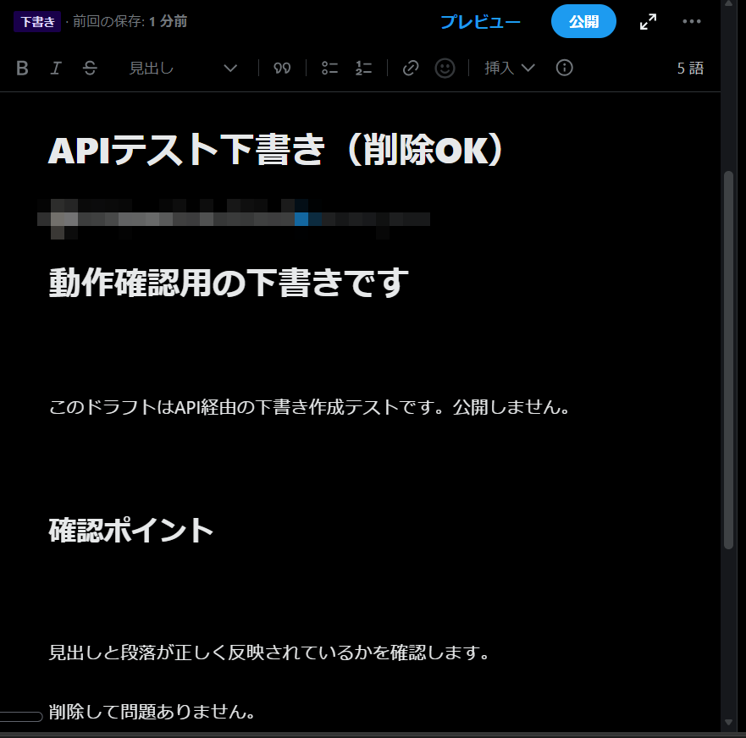Apply strikethrough formatting
Viewport: 746px width, 738px height.
[x=90, y=68]
